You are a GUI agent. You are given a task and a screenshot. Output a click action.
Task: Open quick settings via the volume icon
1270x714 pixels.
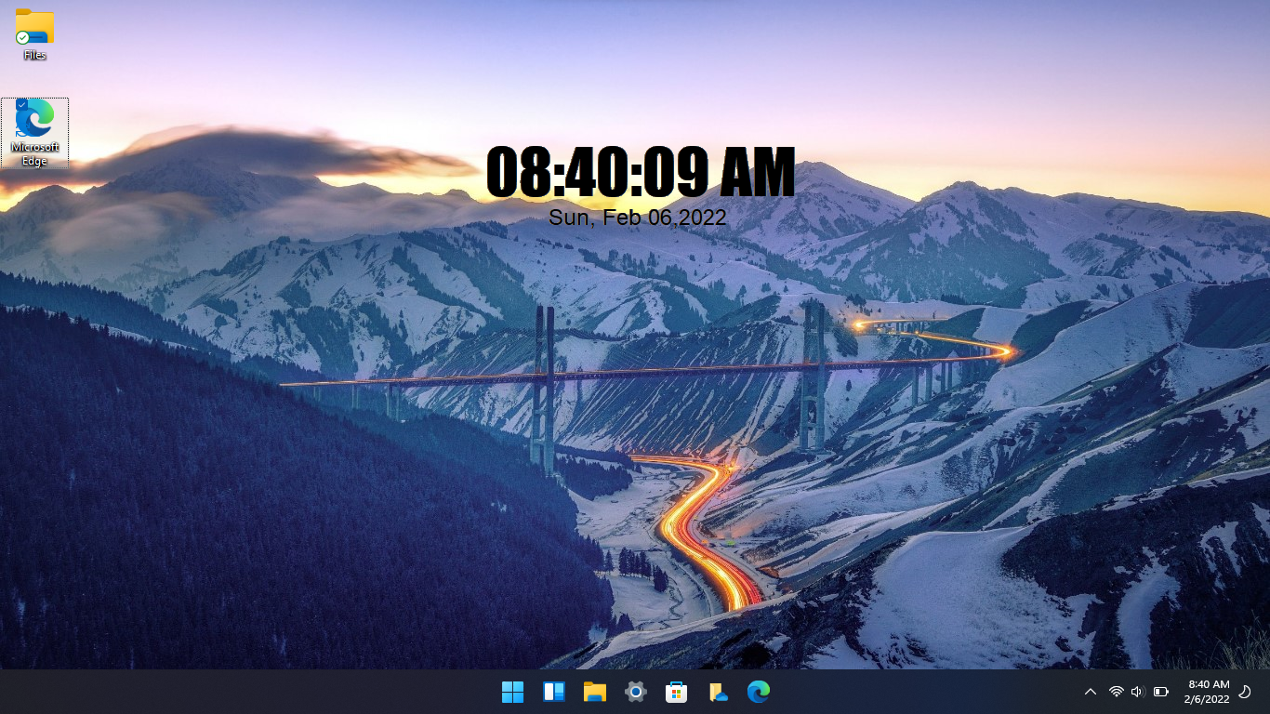pos(1136,692)
